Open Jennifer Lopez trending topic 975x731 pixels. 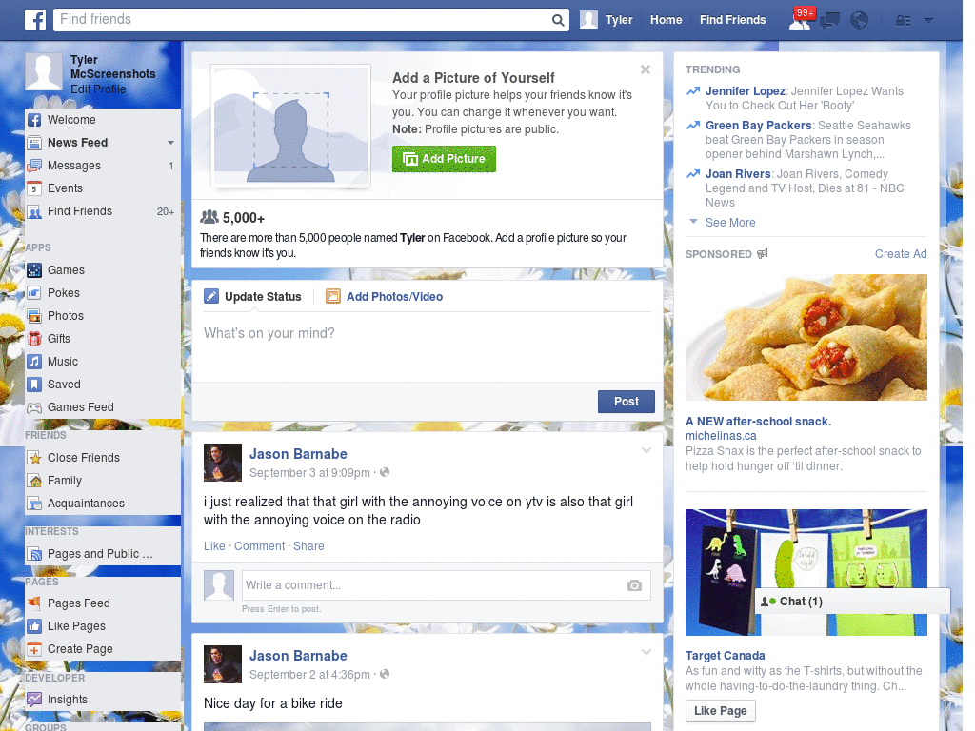745,91
